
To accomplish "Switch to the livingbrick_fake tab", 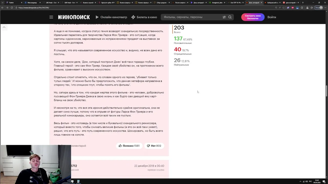I will [x=217, y=3].
